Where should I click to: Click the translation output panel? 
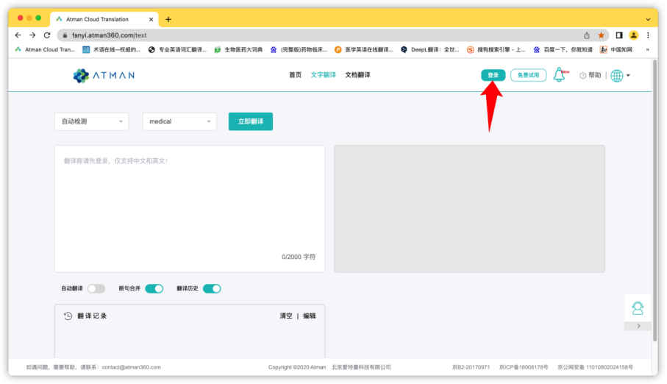469,209
